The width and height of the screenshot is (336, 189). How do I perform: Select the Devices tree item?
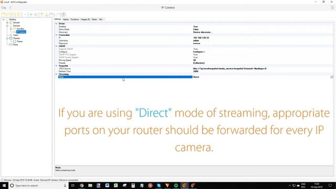(x=16, y=26)
